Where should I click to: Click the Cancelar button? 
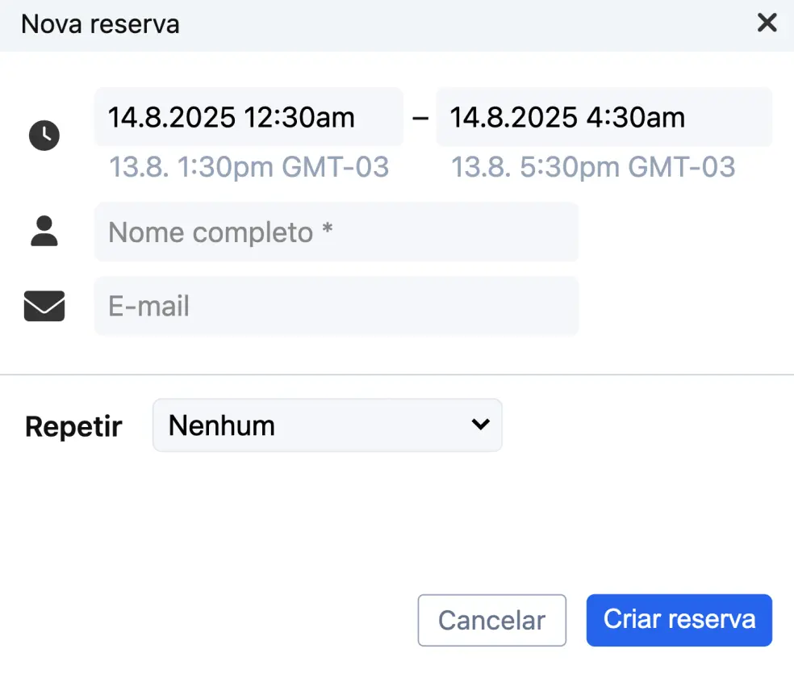[x=491, y=620]
